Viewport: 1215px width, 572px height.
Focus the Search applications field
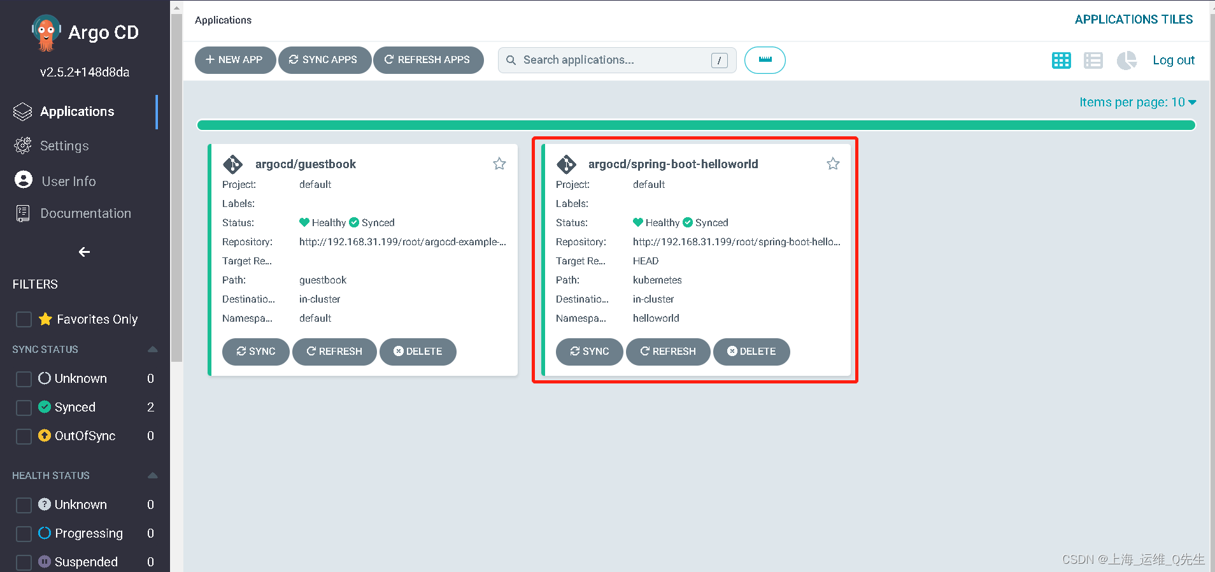(x=616, y=60)
